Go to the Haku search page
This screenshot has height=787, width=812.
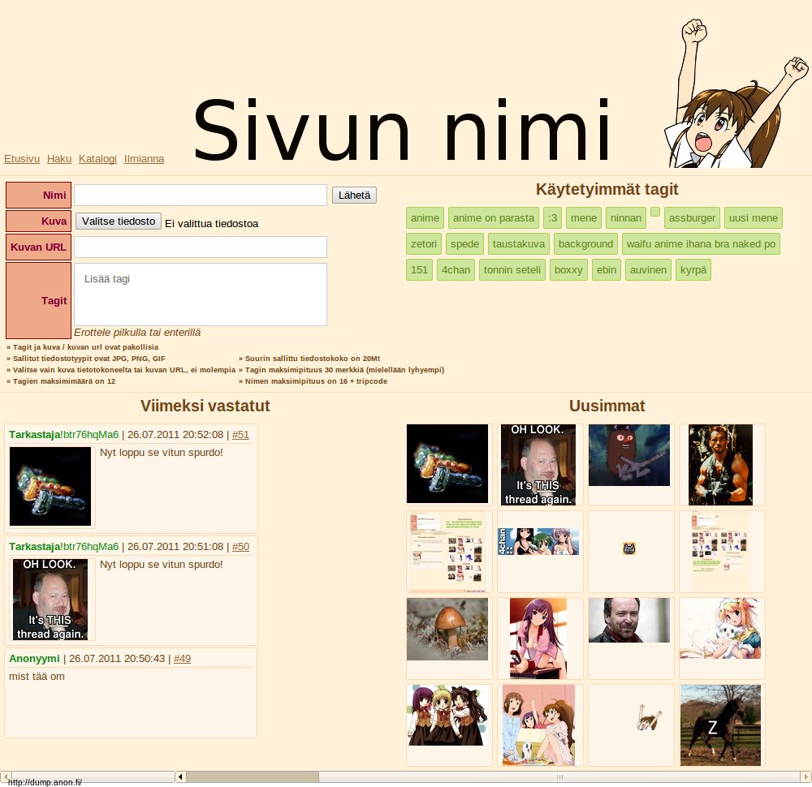(59, 159)
